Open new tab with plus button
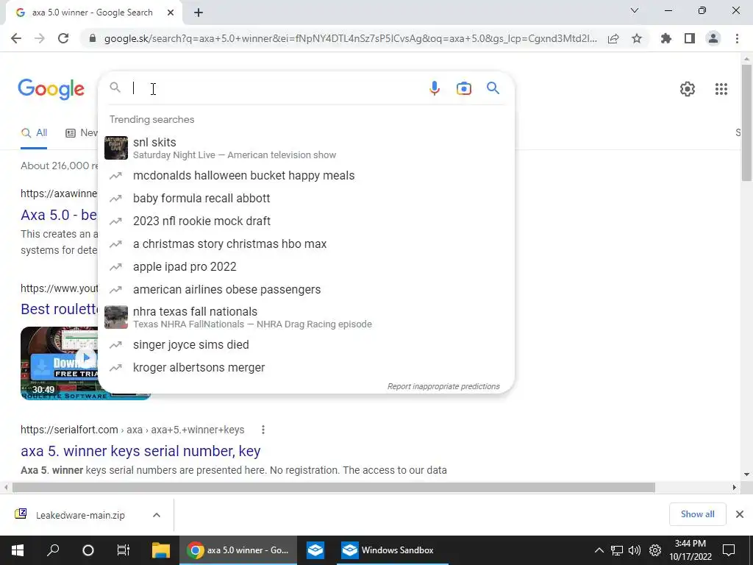Image resolution: width=753 pixels, height=565 pixels. point(199,13)
